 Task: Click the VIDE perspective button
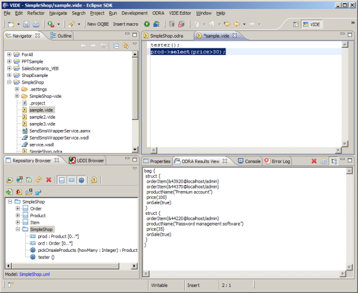(x=311, y=24)
